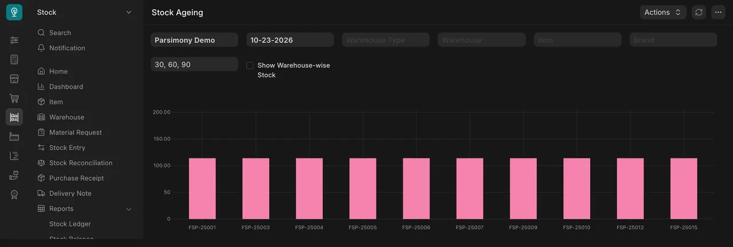Click the app logo icon

click(14, 12)
